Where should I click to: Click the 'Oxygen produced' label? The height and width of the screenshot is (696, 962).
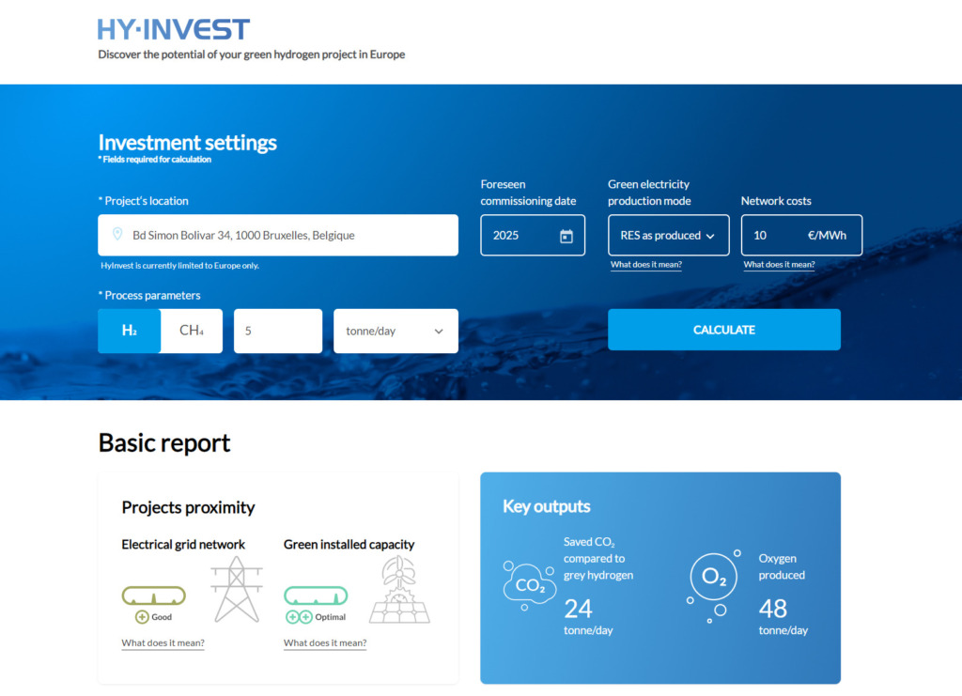pos(782,566)
